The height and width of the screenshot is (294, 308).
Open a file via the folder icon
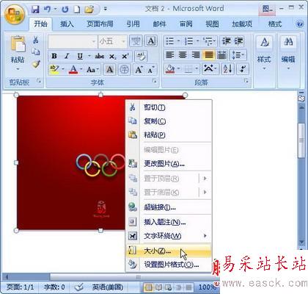[89, 10]
